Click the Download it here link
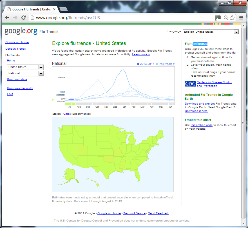This screenshot has width=248, height=228. point(196,111)
